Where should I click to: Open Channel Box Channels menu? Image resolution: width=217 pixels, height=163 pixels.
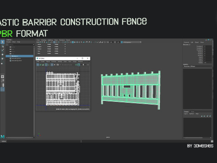point(186,42)
